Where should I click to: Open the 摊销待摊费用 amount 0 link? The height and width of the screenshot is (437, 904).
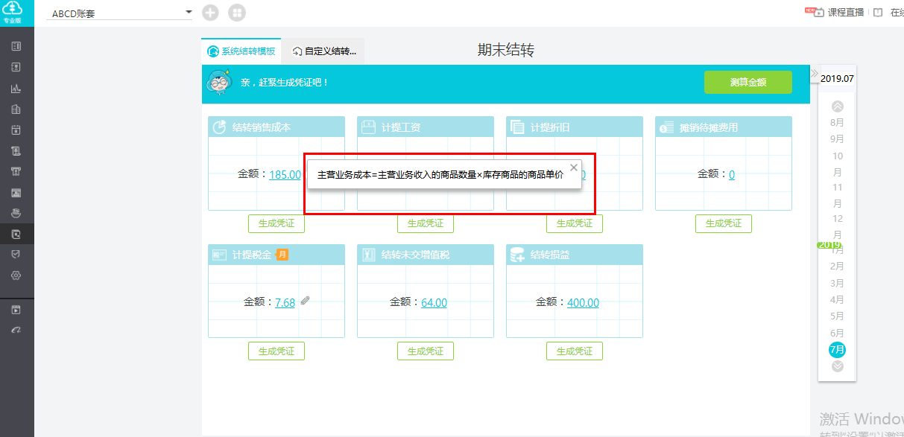tap(732, 175)
